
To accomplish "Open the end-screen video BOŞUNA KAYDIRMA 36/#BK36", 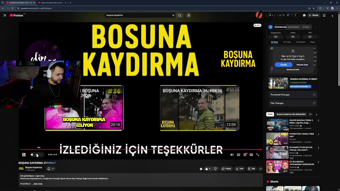I will pos(200,108).
